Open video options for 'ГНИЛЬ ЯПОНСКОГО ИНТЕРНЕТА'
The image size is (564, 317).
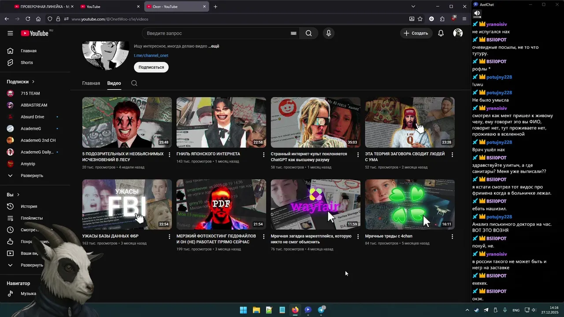[x=263, y=155]
